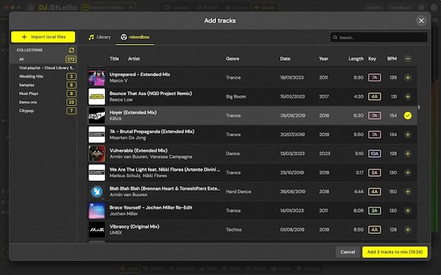Click Brace Yourself cover art
The height and width of the screenshot is (275, 441).
97,210
